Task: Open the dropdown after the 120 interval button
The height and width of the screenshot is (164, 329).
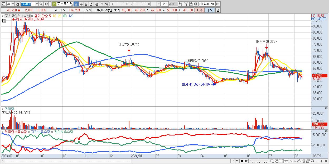Action: pos(158,4)
